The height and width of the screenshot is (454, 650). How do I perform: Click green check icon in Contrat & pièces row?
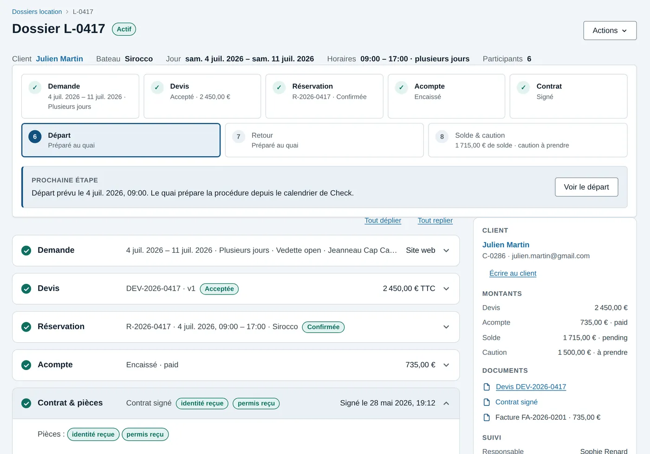pyautogui.click(x=26, y=403)
